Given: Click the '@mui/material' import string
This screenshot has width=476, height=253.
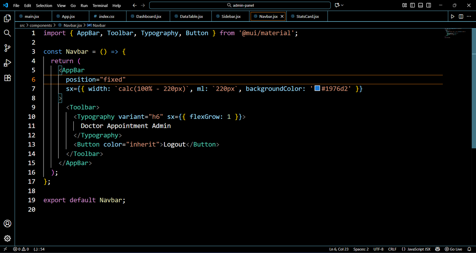Looking at the screenshot, I should pos(267,33).
